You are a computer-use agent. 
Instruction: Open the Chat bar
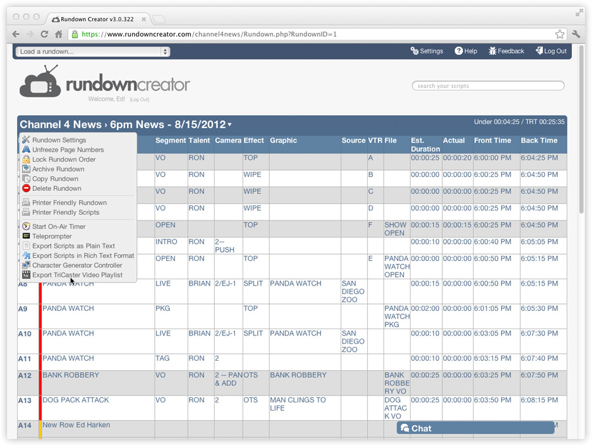tap(475, 428)
